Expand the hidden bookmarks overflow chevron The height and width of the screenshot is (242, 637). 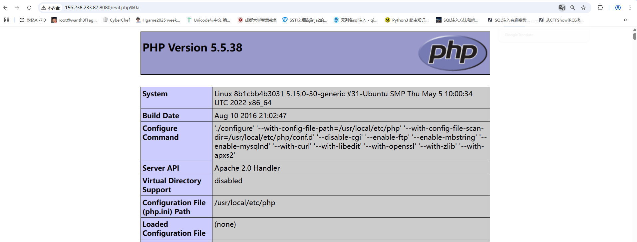(625, 20)
